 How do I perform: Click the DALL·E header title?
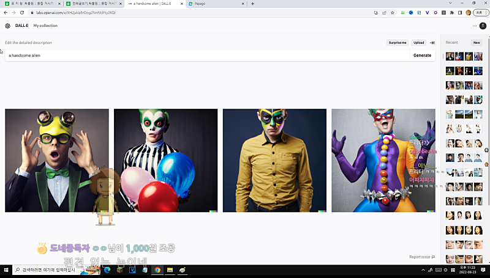(22, 26)
